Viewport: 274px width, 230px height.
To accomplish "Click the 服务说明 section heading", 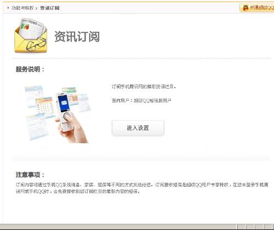I will click(x=30, y=70).
